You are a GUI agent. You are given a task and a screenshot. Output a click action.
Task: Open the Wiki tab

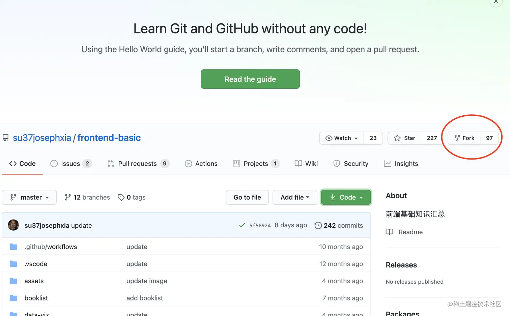[306, 164]
